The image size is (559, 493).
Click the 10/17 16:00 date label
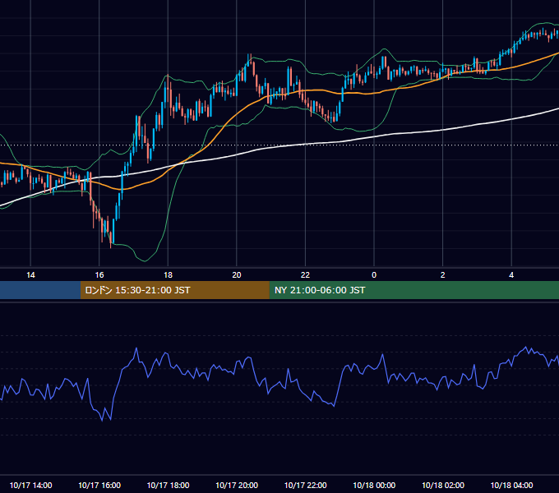(x=99, y=485)
